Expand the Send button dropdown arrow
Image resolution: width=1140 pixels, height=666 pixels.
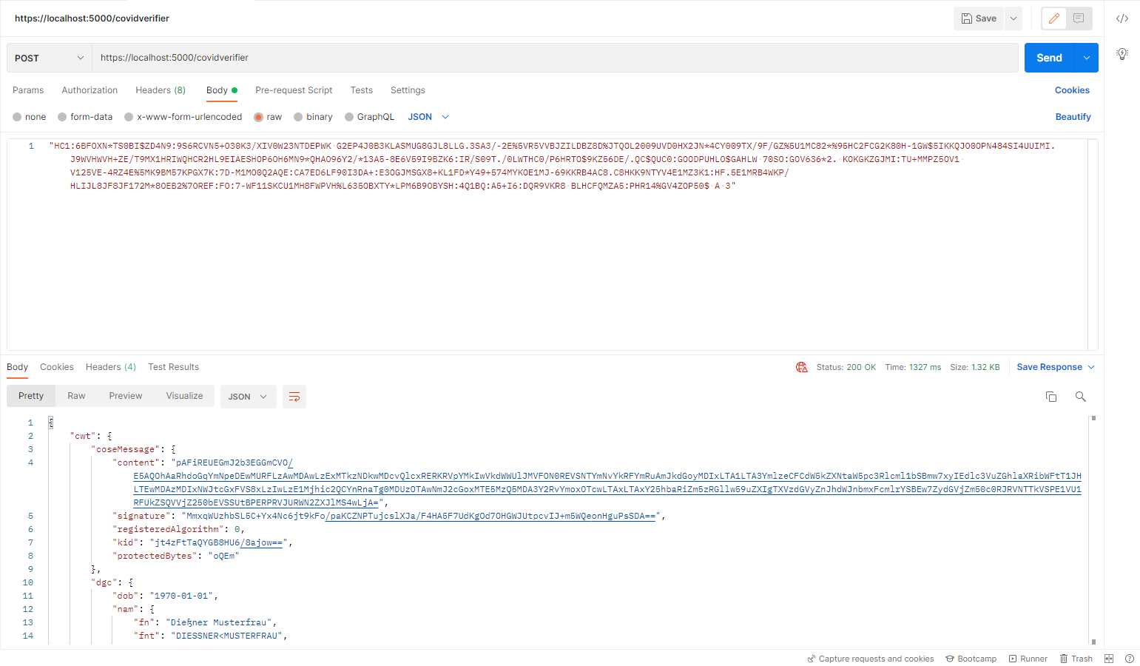[x=1086, y=58]
